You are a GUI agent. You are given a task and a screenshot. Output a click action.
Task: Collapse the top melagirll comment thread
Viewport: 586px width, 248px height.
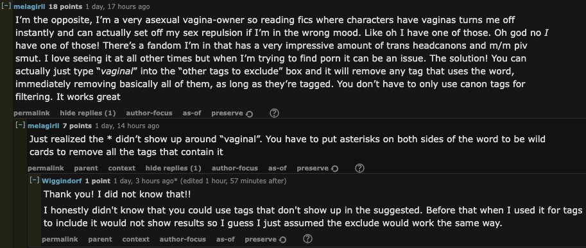(6, 6)
